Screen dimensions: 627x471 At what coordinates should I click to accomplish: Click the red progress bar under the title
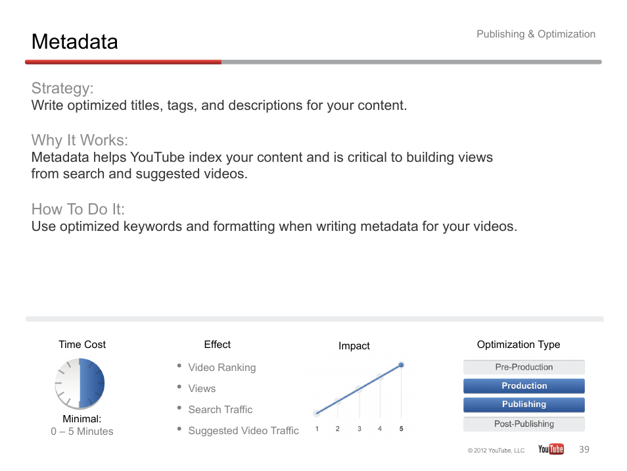[123, 62]
